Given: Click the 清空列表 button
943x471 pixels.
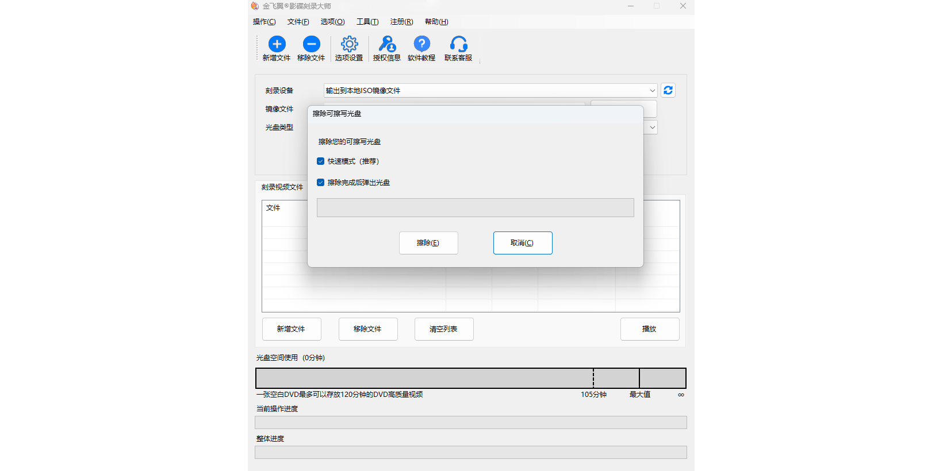Looking at the screenshot, I should coord(444,329).
